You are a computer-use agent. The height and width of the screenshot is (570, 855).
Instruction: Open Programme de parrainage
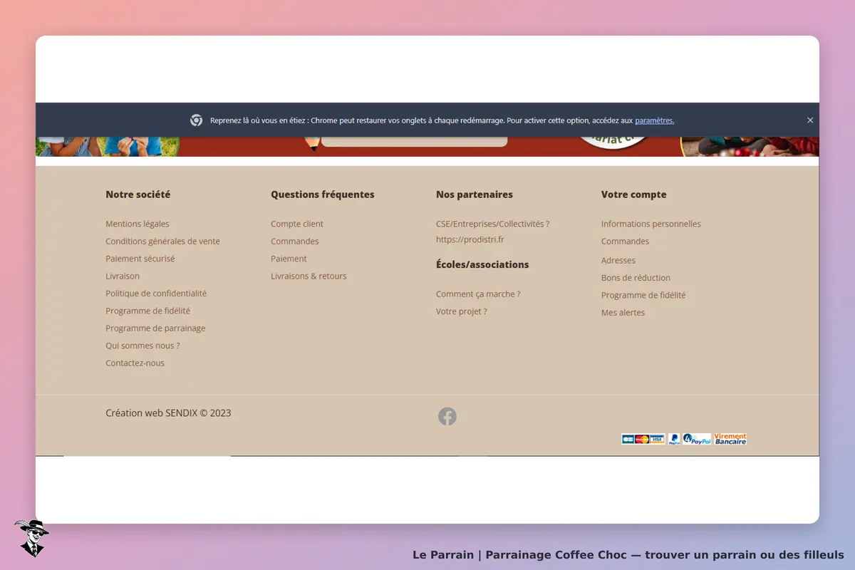[155, 328]
